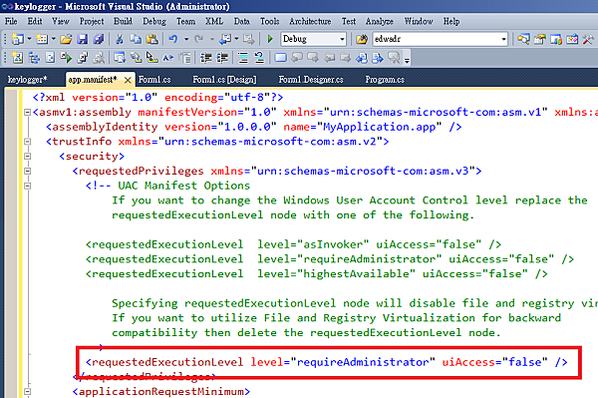Viewport: 598px width, 398px height.
Task: Open the New Project dropdown arrow
Action: (x=29, y=39)
